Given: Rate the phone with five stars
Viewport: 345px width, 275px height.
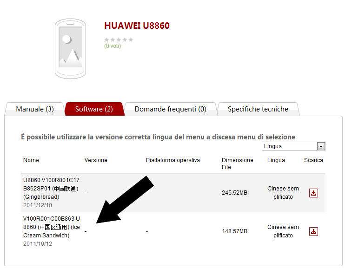Looking at the screenshot, I should 131,39.
